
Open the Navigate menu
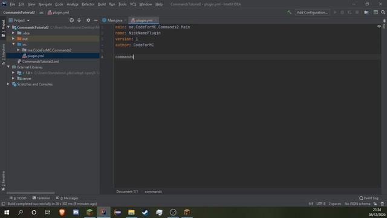tap(45, 4)
